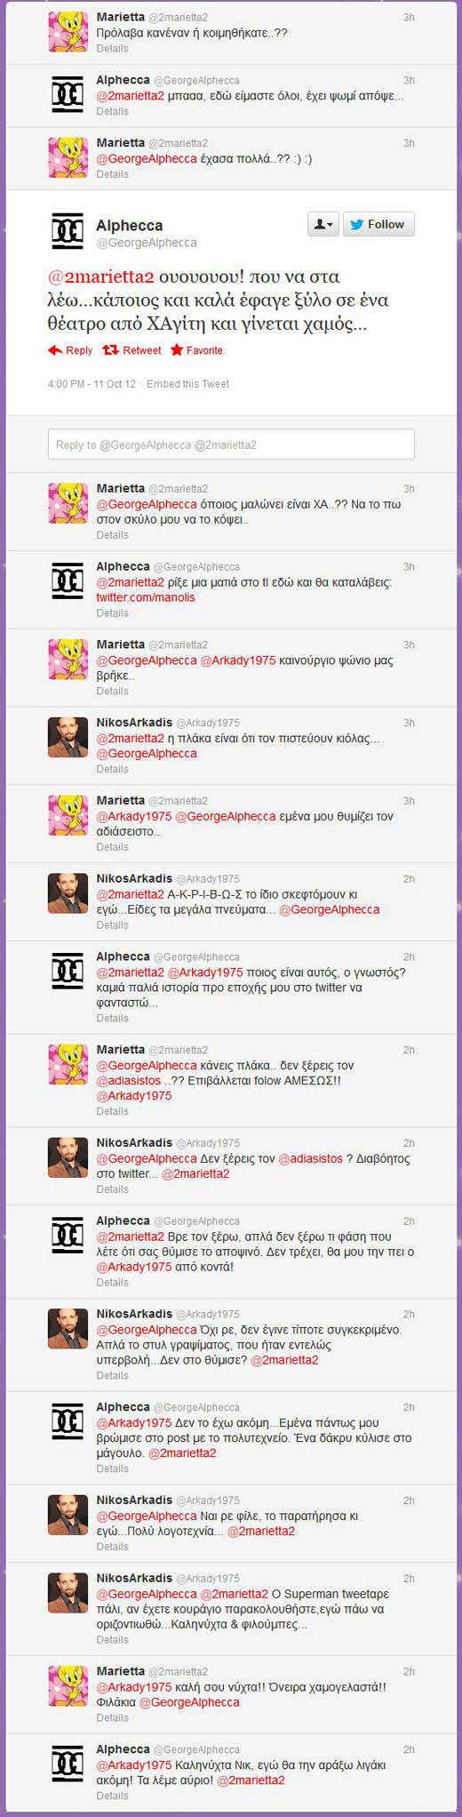Screen dimensions: 462x1817
Task: Open the user actions dropdown next to Follow
Action: click(323, 224)
